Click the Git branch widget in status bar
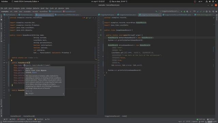Viewport: 218px width, 123px height. (201, 122)
